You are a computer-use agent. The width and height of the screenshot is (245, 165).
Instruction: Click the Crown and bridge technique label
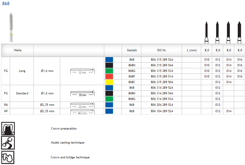70,157
